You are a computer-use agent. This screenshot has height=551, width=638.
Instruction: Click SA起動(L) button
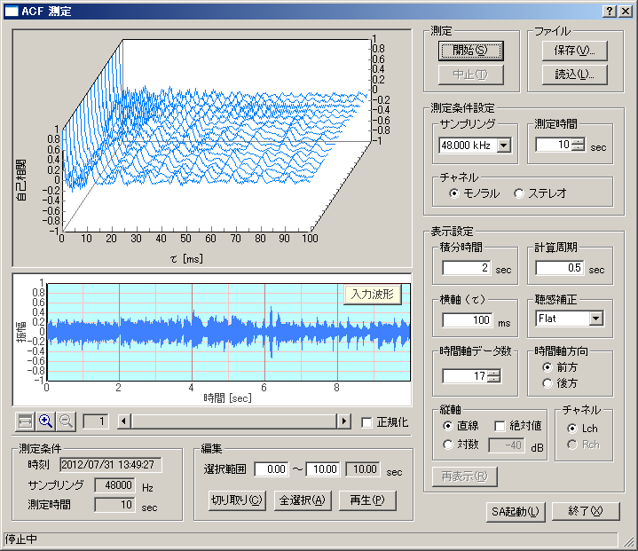(516, 512)
